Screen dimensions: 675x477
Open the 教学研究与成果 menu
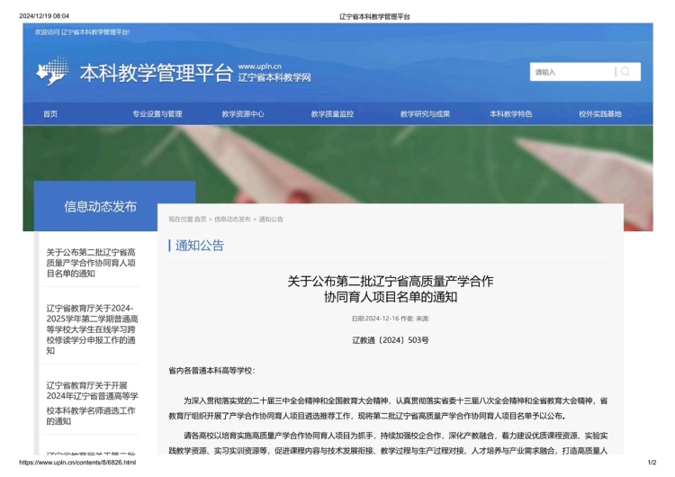(x=425, y=114)
